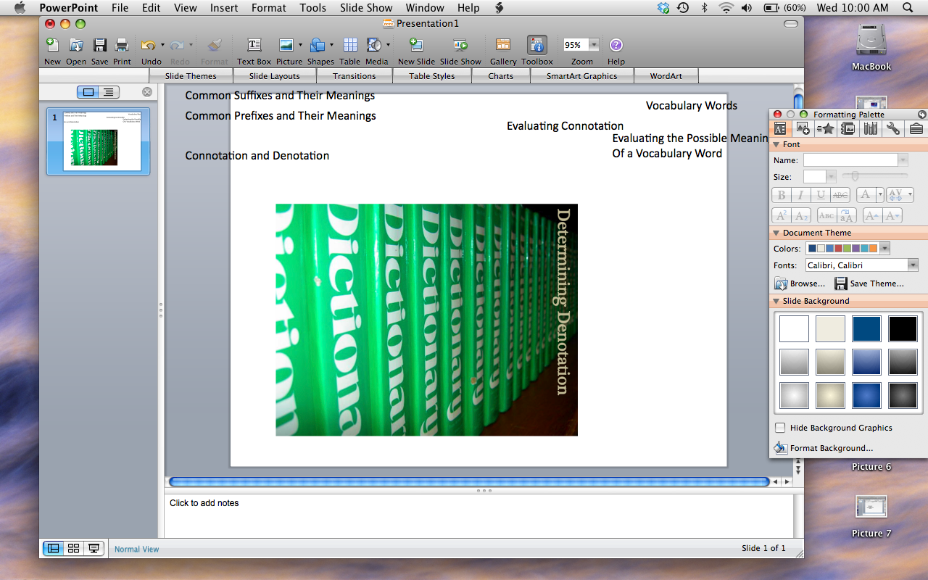Click the Toolbox icon
Image resolution: width=928 pixels, height=580 pixels.
[536, 46]
